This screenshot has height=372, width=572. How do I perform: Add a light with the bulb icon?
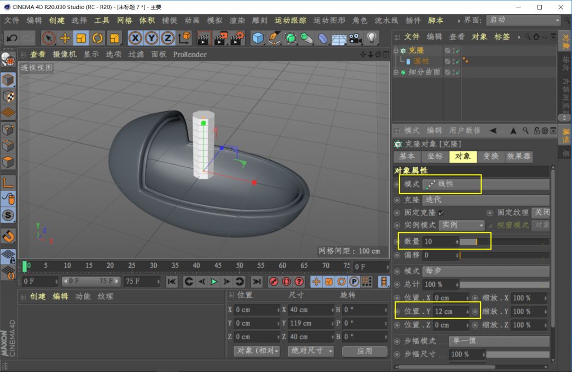(x=371, y=38)
